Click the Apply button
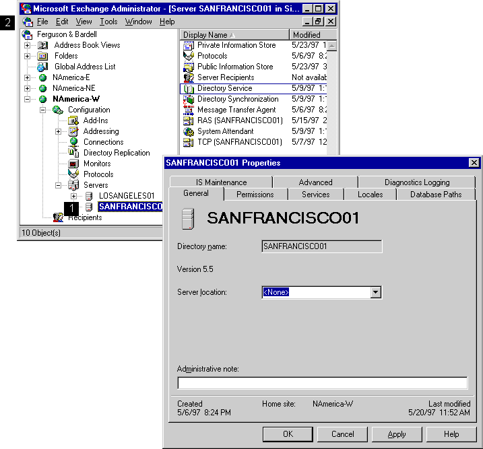 (x=397, y=434)
